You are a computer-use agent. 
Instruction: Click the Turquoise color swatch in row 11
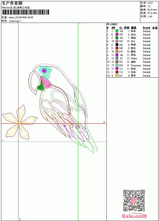(x=117, y=65)
